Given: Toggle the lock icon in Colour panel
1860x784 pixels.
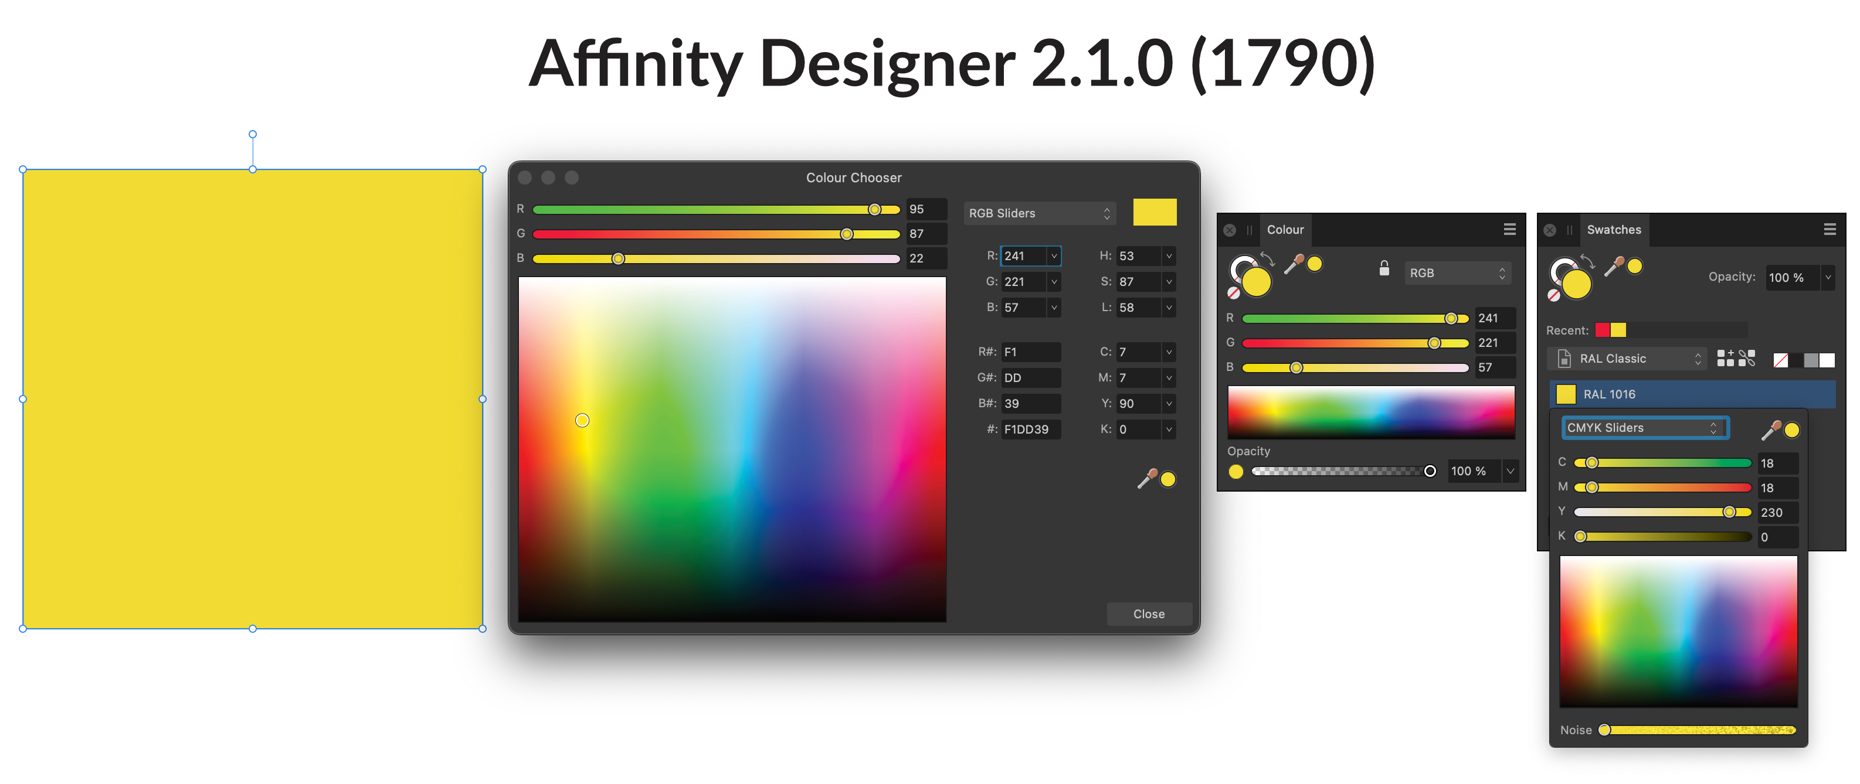Looking at the screenshot, I should [1384, 269].
